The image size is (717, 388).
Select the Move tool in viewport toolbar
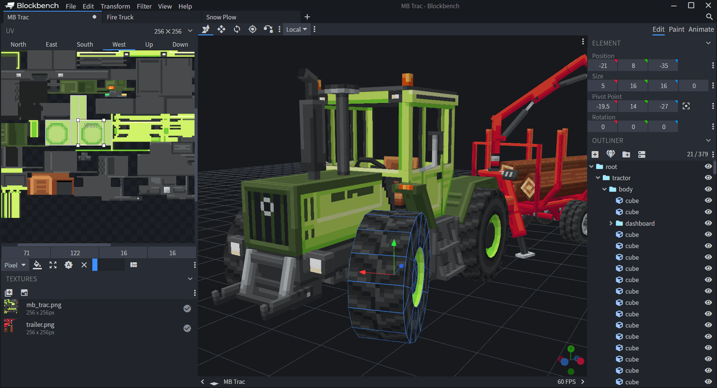[x=222, y=29]
